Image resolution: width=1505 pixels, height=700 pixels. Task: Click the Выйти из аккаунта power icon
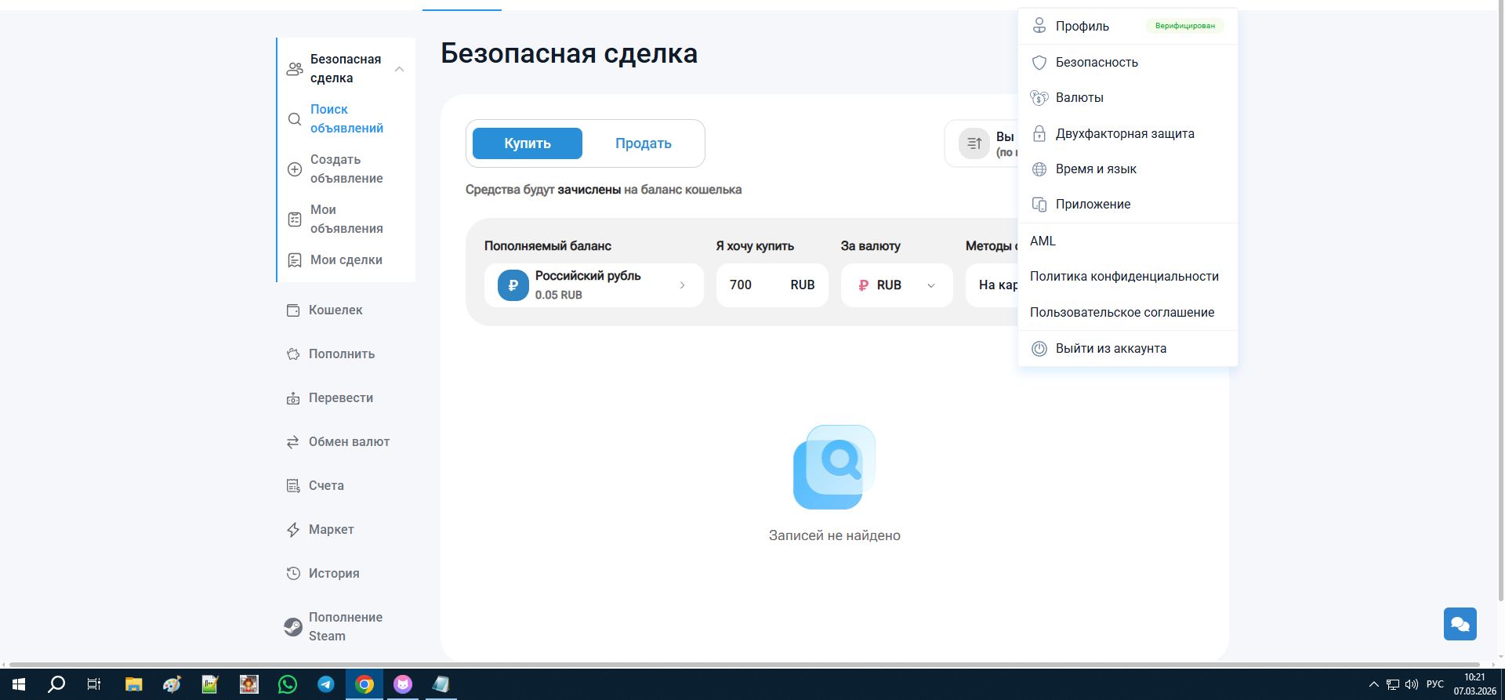(1039, 349)
